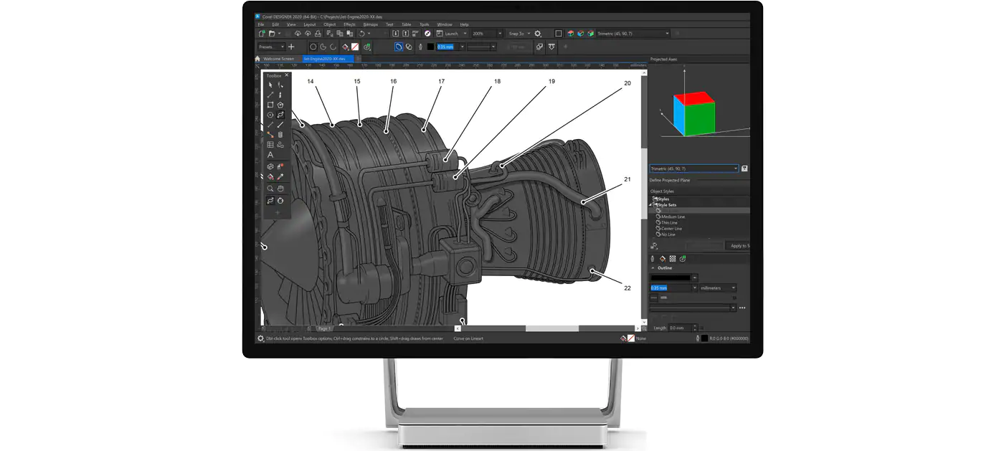Select the Pick tool in the Toolbox
The width and height of the screenshot is (1004, 451).
click(x=270, y=84)
